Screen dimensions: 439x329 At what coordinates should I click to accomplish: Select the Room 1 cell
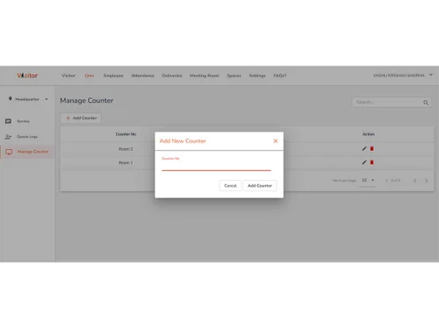tap(126, 162)
